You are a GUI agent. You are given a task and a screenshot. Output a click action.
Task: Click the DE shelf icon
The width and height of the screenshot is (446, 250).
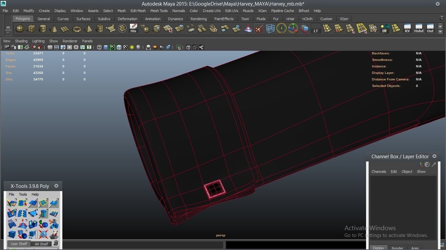point(385,29)
